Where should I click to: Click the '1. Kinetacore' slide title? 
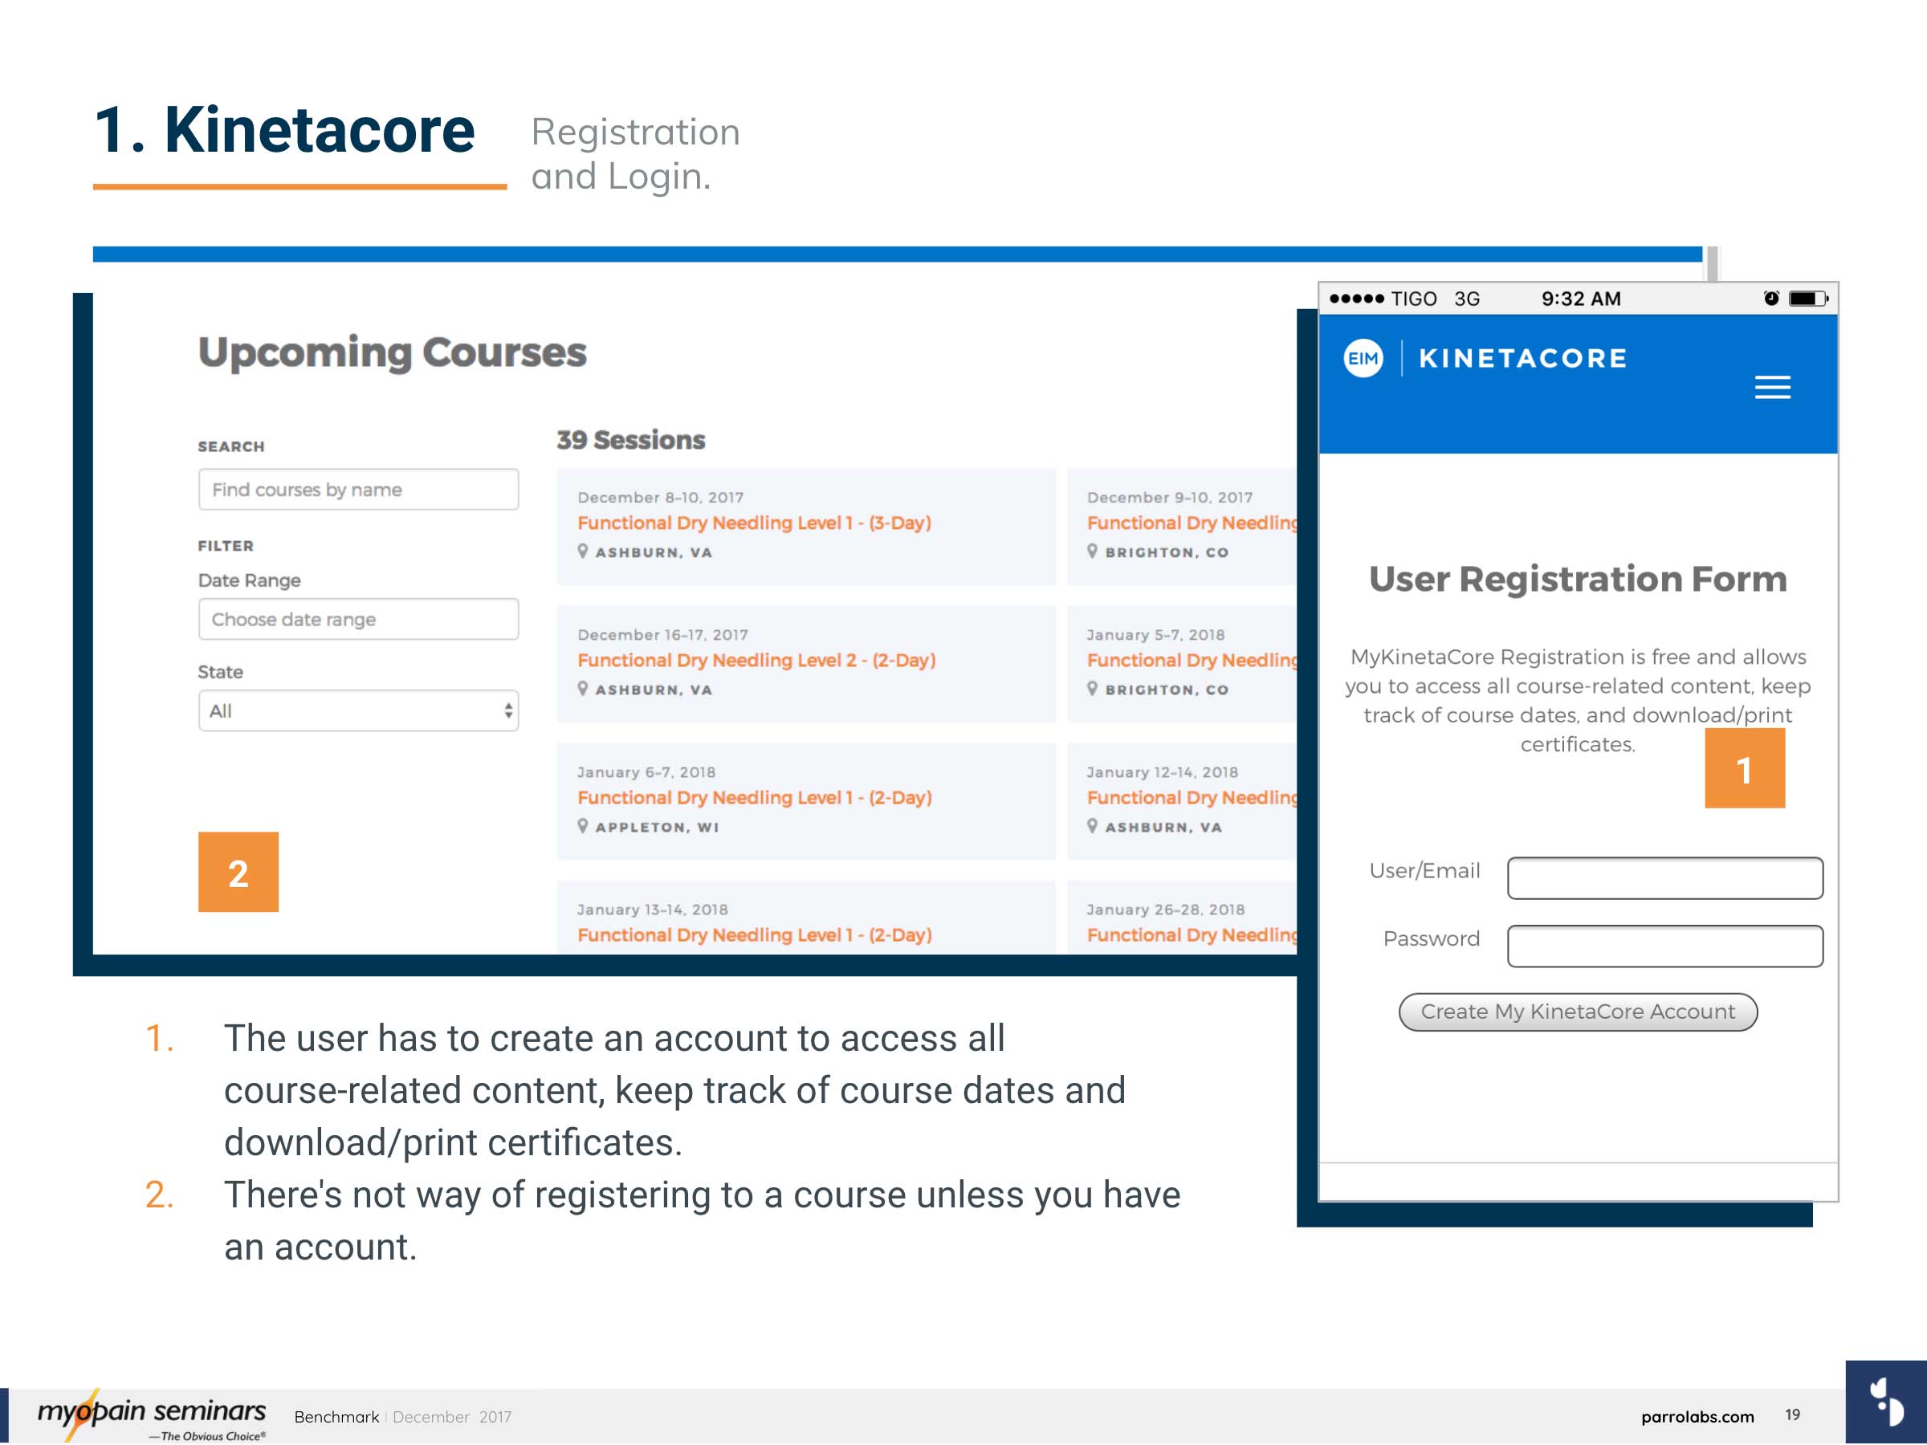click(x=284, y=131)
